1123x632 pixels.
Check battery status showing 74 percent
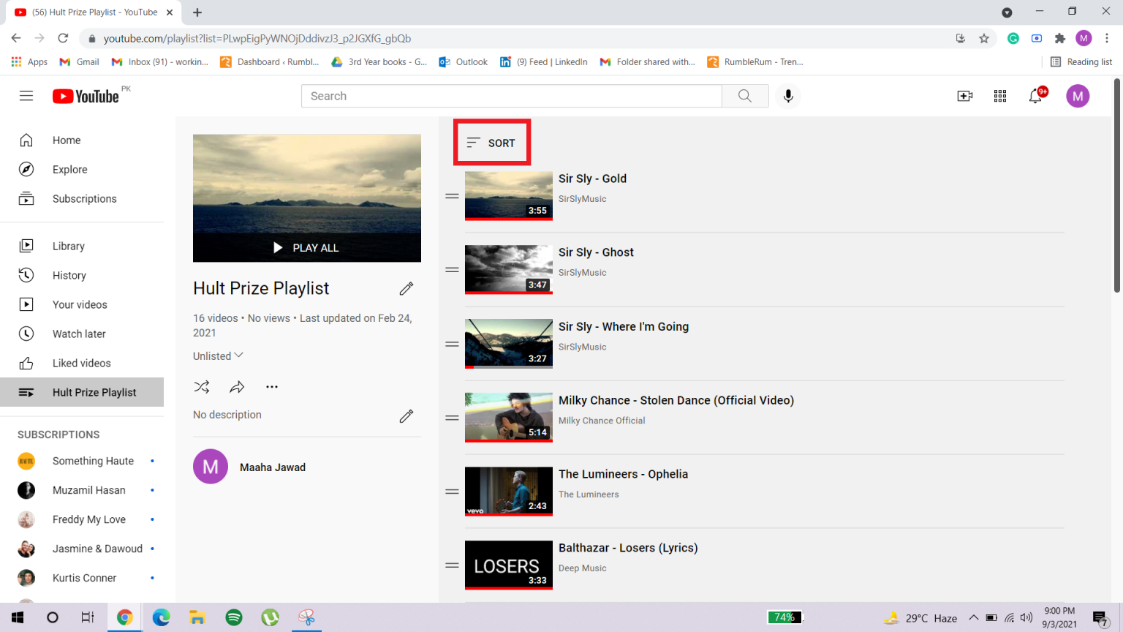(x=785, y=617)
